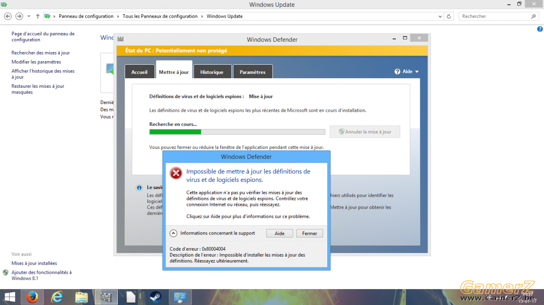Expand the address bar history dropdown

(440, 16)
